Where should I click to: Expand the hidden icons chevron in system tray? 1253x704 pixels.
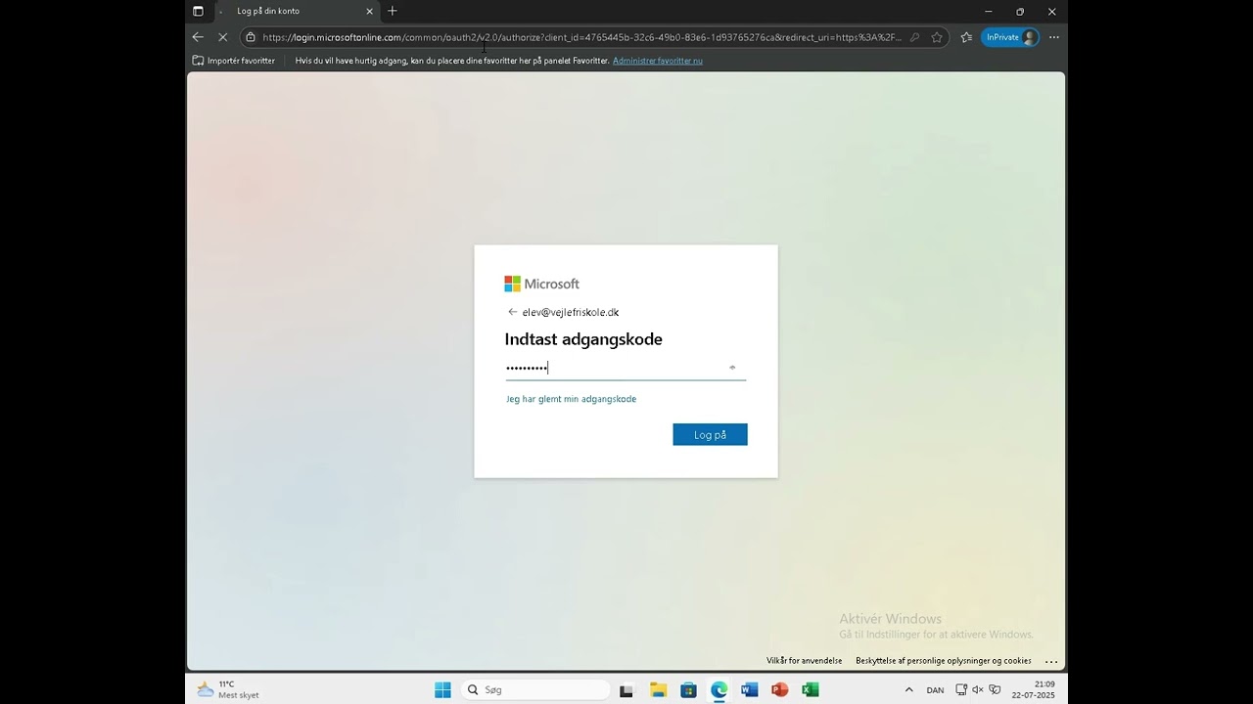[908, 689]
